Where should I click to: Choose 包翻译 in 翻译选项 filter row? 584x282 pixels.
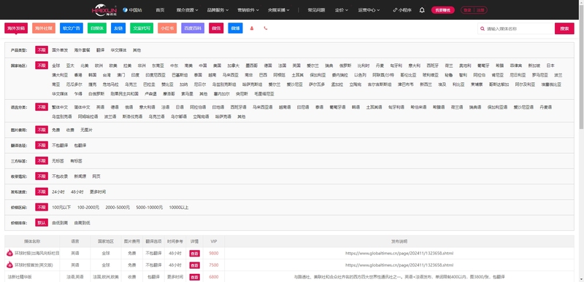point(80,145)
